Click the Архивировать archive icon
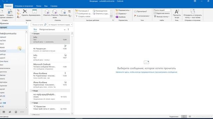The width and height of the screenshot is (213, 119). pos(35,12)
